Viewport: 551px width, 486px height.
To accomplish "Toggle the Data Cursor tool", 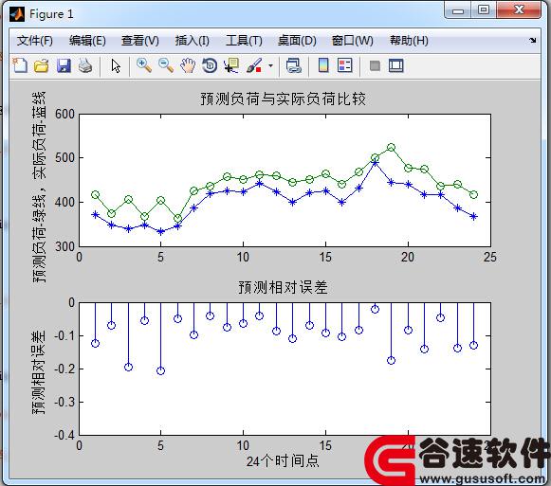I will pyautogui.click(x=231, y=65).
